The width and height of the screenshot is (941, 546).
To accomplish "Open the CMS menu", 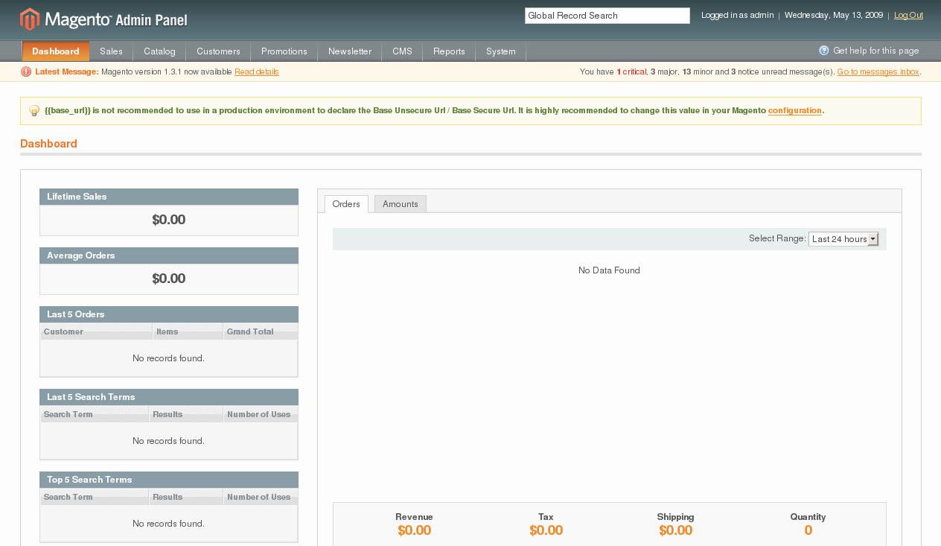I will [402, 51].
